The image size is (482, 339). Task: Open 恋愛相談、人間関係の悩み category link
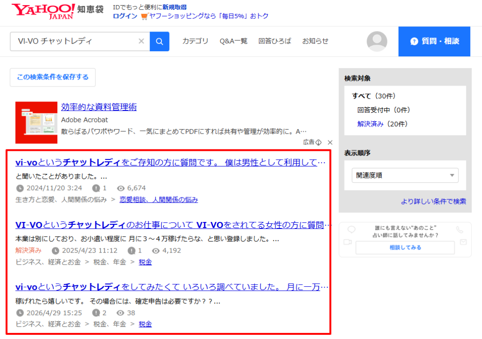pyautogui.click(x=159, y=200)
